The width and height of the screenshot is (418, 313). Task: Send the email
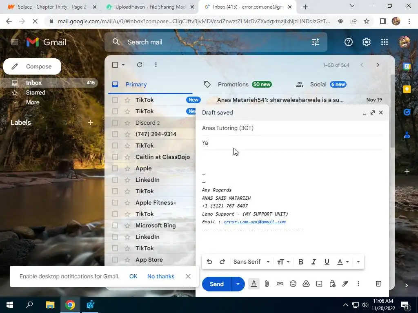tap(217, 284)
